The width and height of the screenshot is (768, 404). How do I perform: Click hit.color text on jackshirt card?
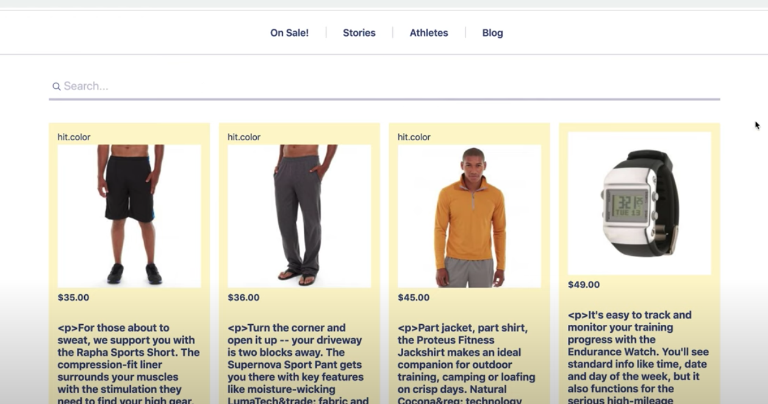[x=414, y=137]
